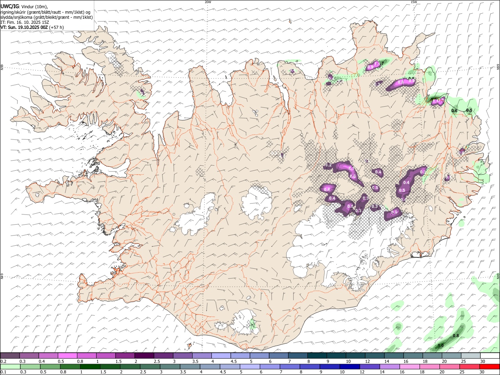Click the lower legend '0.1' label
Screen dimensions: 500x375
coord(3,372)
